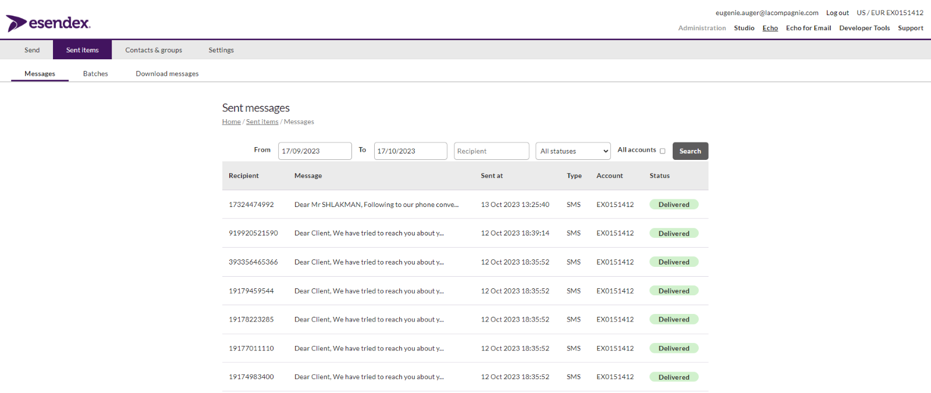Click SMS type in 19179459544 row
The image size is (931, 393).
(574, 291)
